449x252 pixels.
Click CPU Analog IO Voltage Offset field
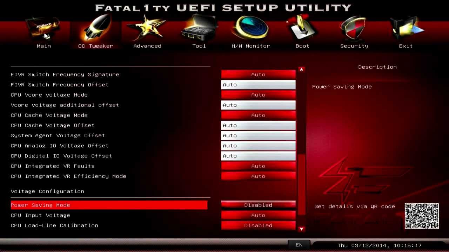258,146
